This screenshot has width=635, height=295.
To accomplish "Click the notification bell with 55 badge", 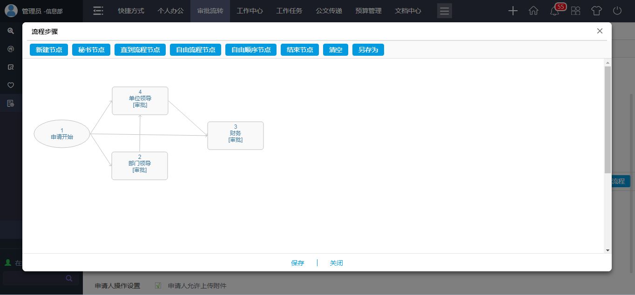I will [555, 11].
